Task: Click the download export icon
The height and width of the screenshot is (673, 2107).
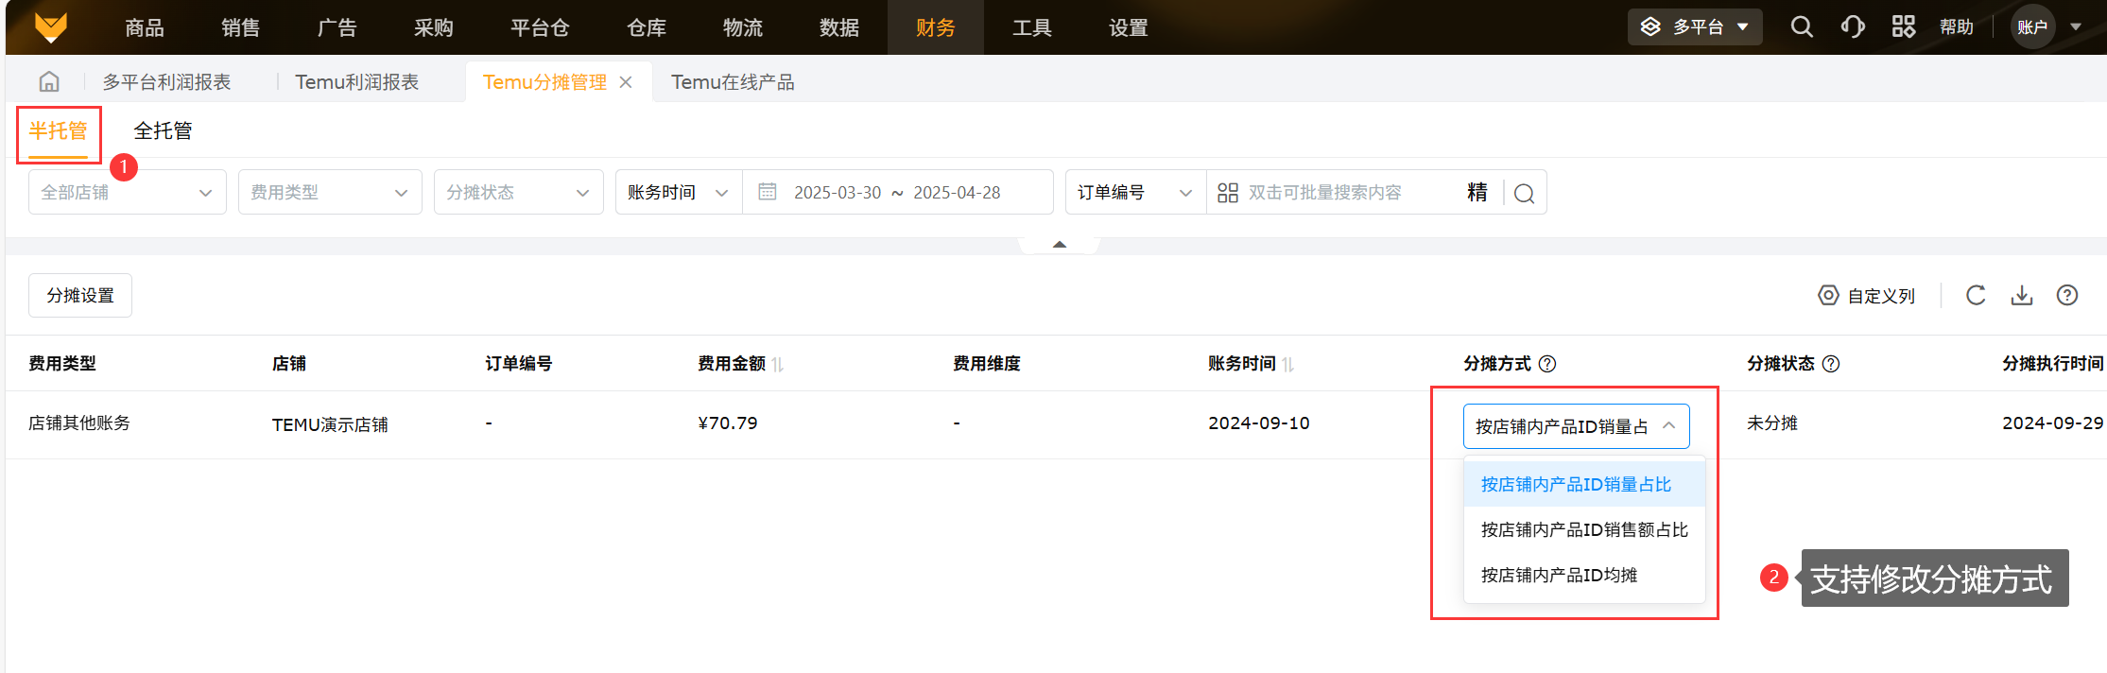Action: click(2022, 296)
